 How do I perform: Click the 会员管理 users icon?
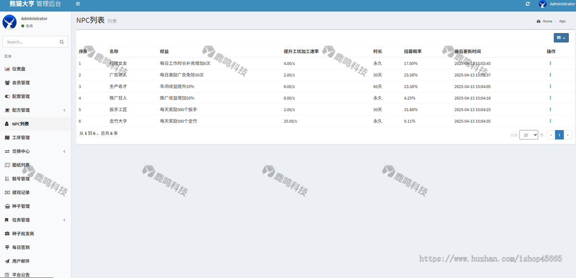7,83
